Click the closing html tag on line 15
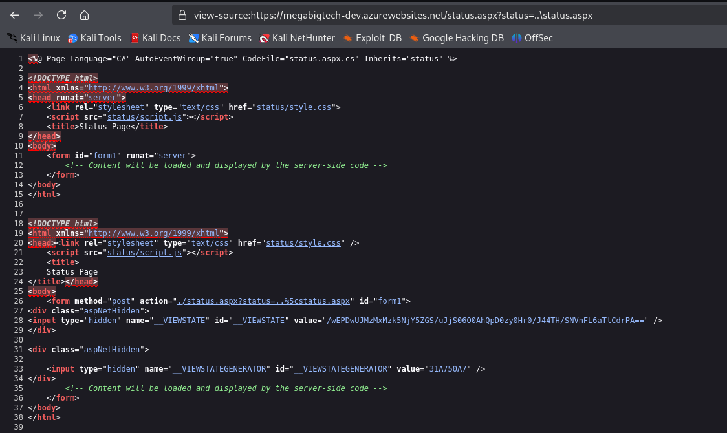 pos(44,195)
